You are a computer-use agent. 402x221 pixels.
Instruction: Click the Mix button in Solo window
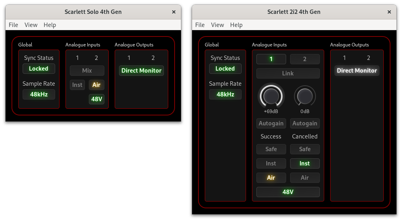[87, 71]
